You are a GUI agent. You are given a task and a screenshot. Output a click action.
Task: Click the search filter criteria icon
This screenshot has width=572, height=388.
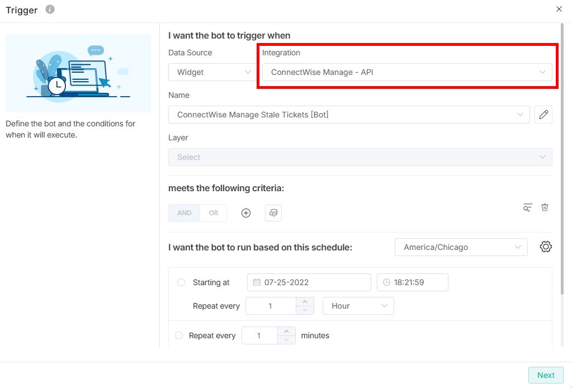pos(527,207)
